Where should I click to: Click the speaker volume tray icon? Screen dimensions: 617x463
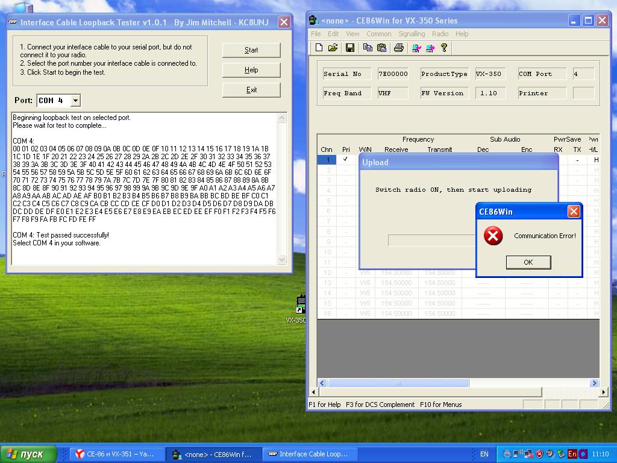pyautogui.click(x=550, y=454)
